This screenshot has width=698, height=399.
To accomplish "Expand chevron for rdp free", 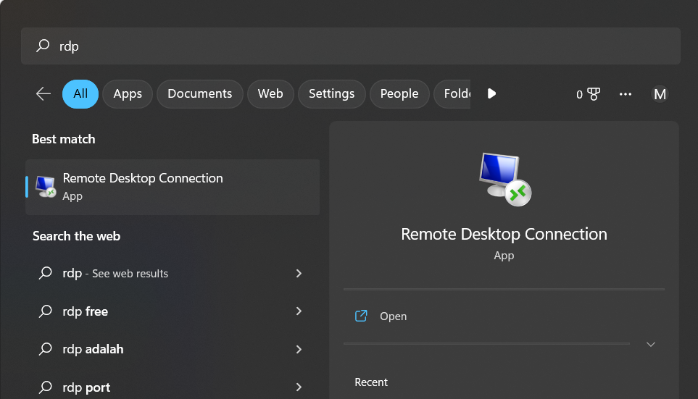I will [x=299, y=311].
